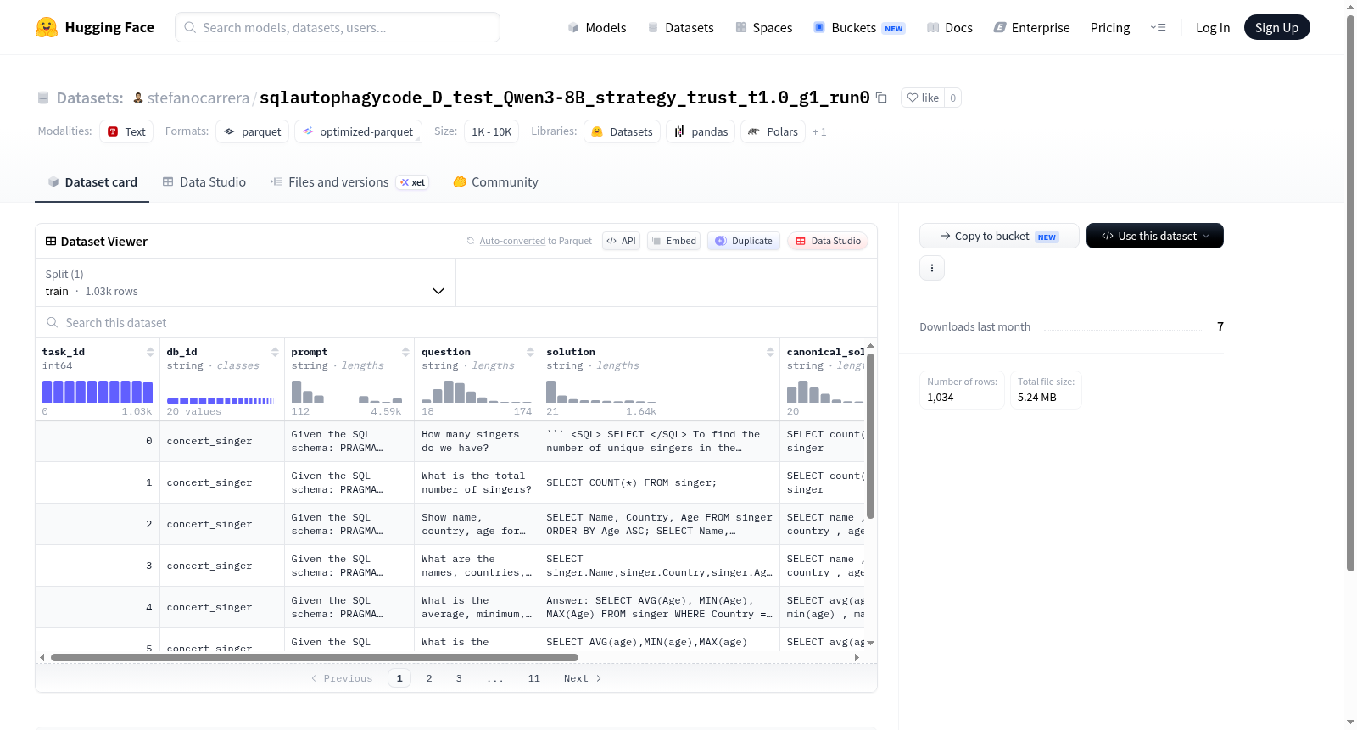Open the Buckets nav item
Image resolution: width=1357 pixels, height=730 pixels.
tap(859, 27)
